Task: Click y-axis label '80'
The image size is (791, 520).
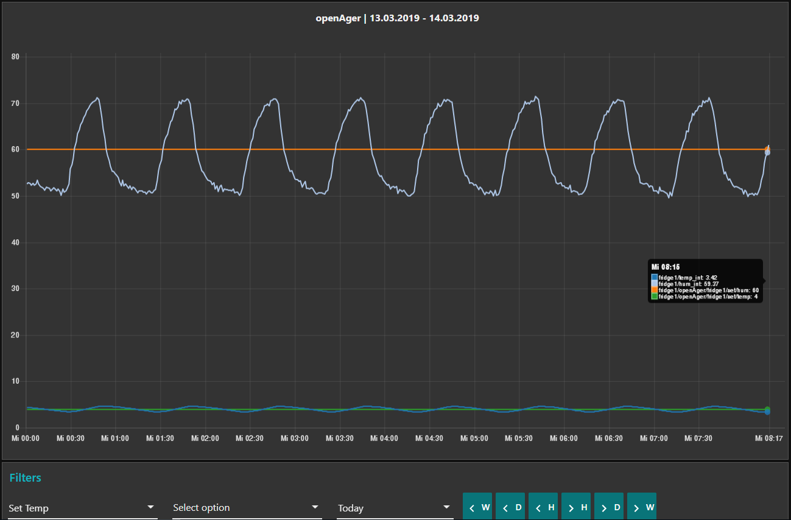Action: click(16, 57)
